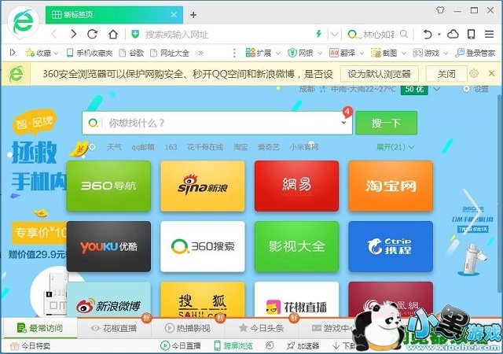Open the page 设置 settings gear
The width and height of the screenshot is (503, 354).
[475, 89]
